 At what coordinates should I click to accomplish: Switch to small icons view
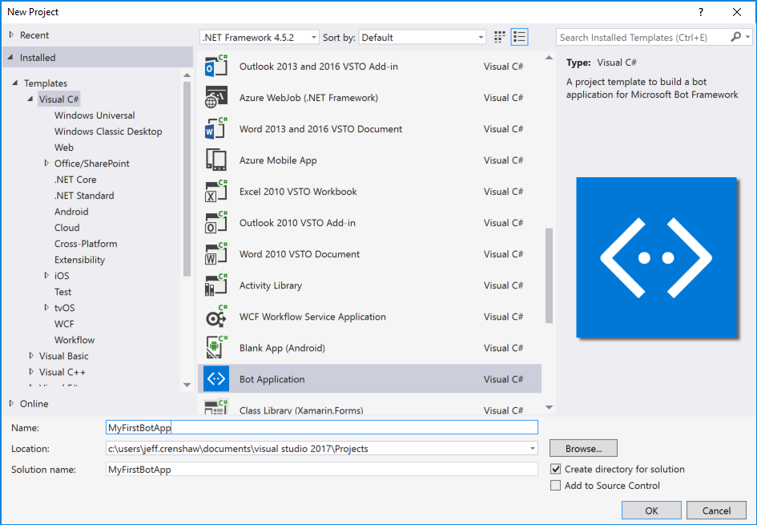click(500, 37)
